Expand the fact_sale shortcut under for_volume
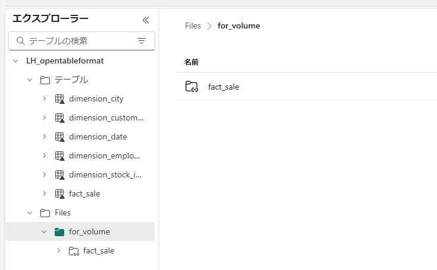 click(x=58, y=250)
